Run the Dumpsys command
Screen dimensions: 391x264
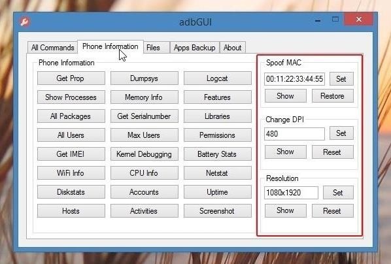point(144,78)
